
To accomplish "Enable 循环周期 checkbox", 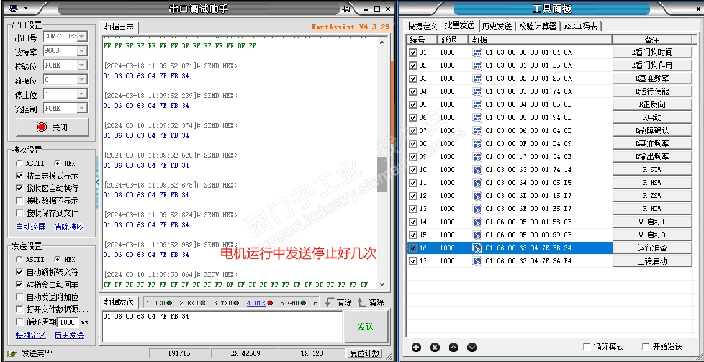I will (19, 322).
